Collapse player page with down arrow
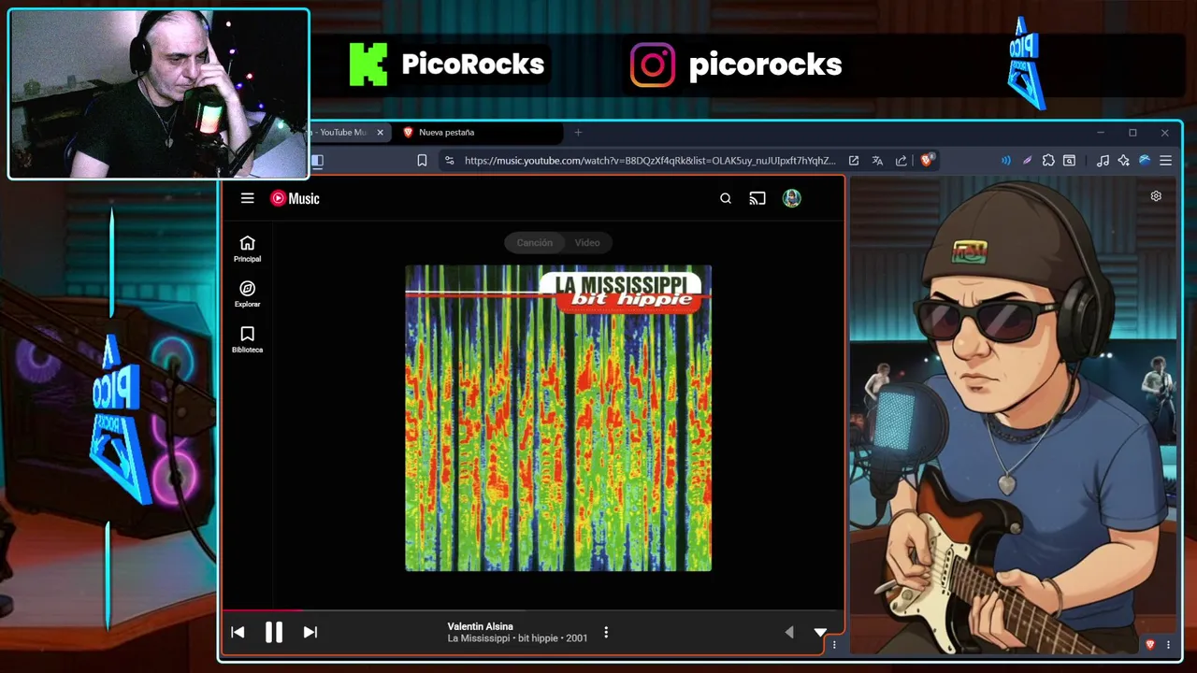The image size is (1197, 673). coord(820,633)
